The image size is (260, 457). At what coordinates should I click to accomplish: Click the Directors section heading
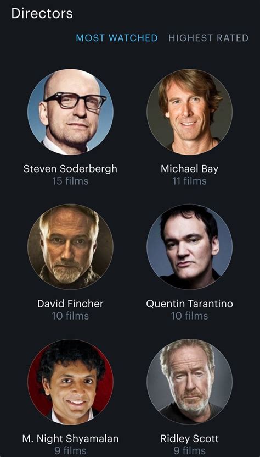click(42, 14)
